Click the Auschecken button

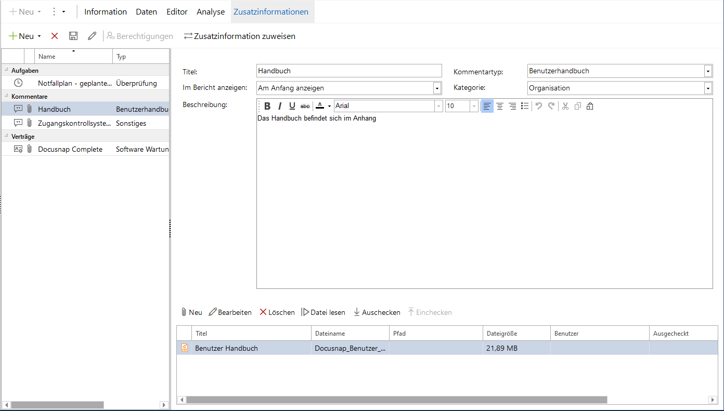coord(377,312)
